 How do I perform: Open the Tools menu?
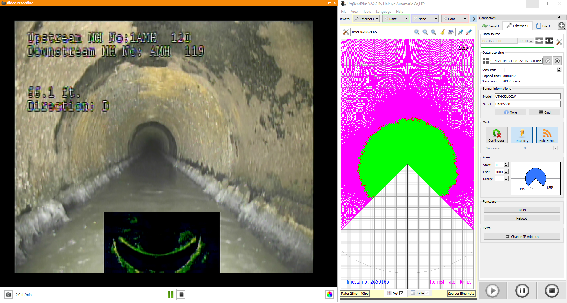pos(367,12)
